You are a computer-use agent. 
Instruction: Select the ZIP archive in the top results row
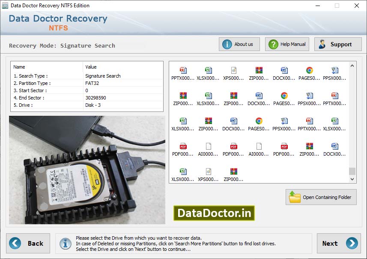[259, 74]
